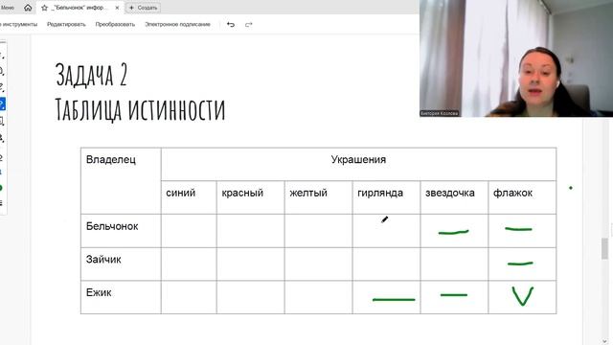613x345 pixels.
Task: Switch to the "Бельчонок" document tab
Action: pos(79,8)
